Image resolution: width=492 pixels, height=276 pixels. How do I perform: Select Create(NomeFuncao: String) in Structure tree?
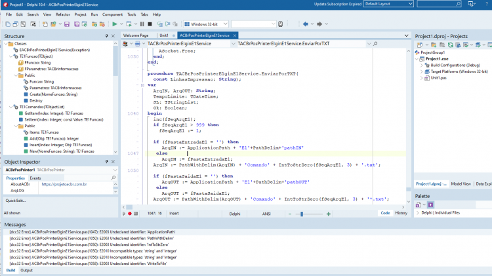pyautogui.click(x=53, y=94)
